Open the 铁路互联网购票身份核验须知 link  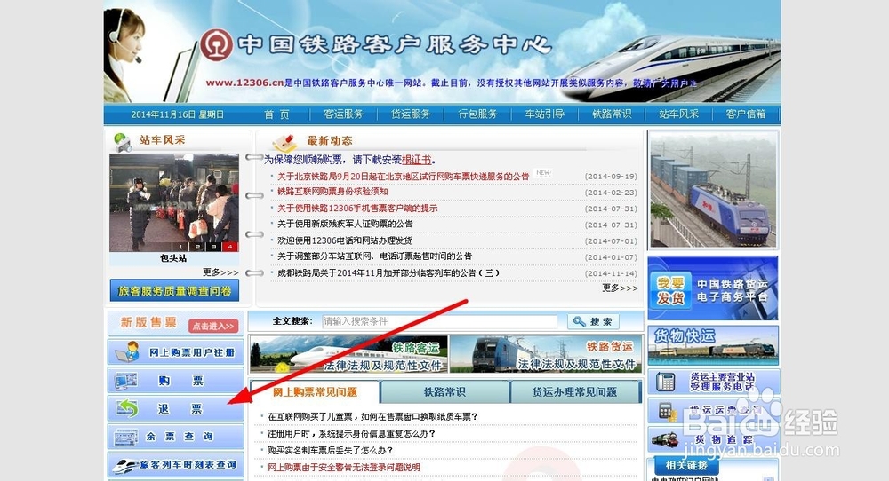point(332,192)
